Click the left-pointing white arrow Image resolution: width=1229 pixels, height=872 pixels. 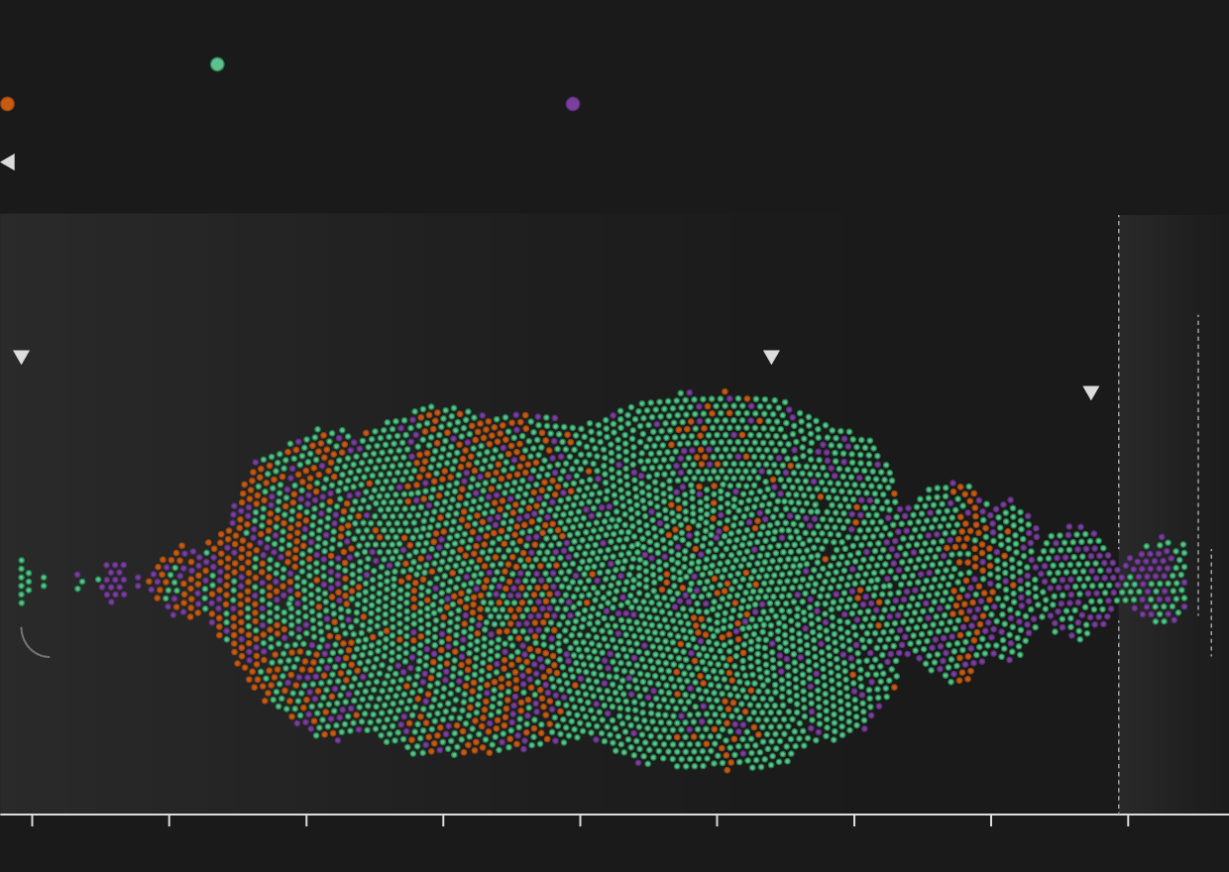8,162
